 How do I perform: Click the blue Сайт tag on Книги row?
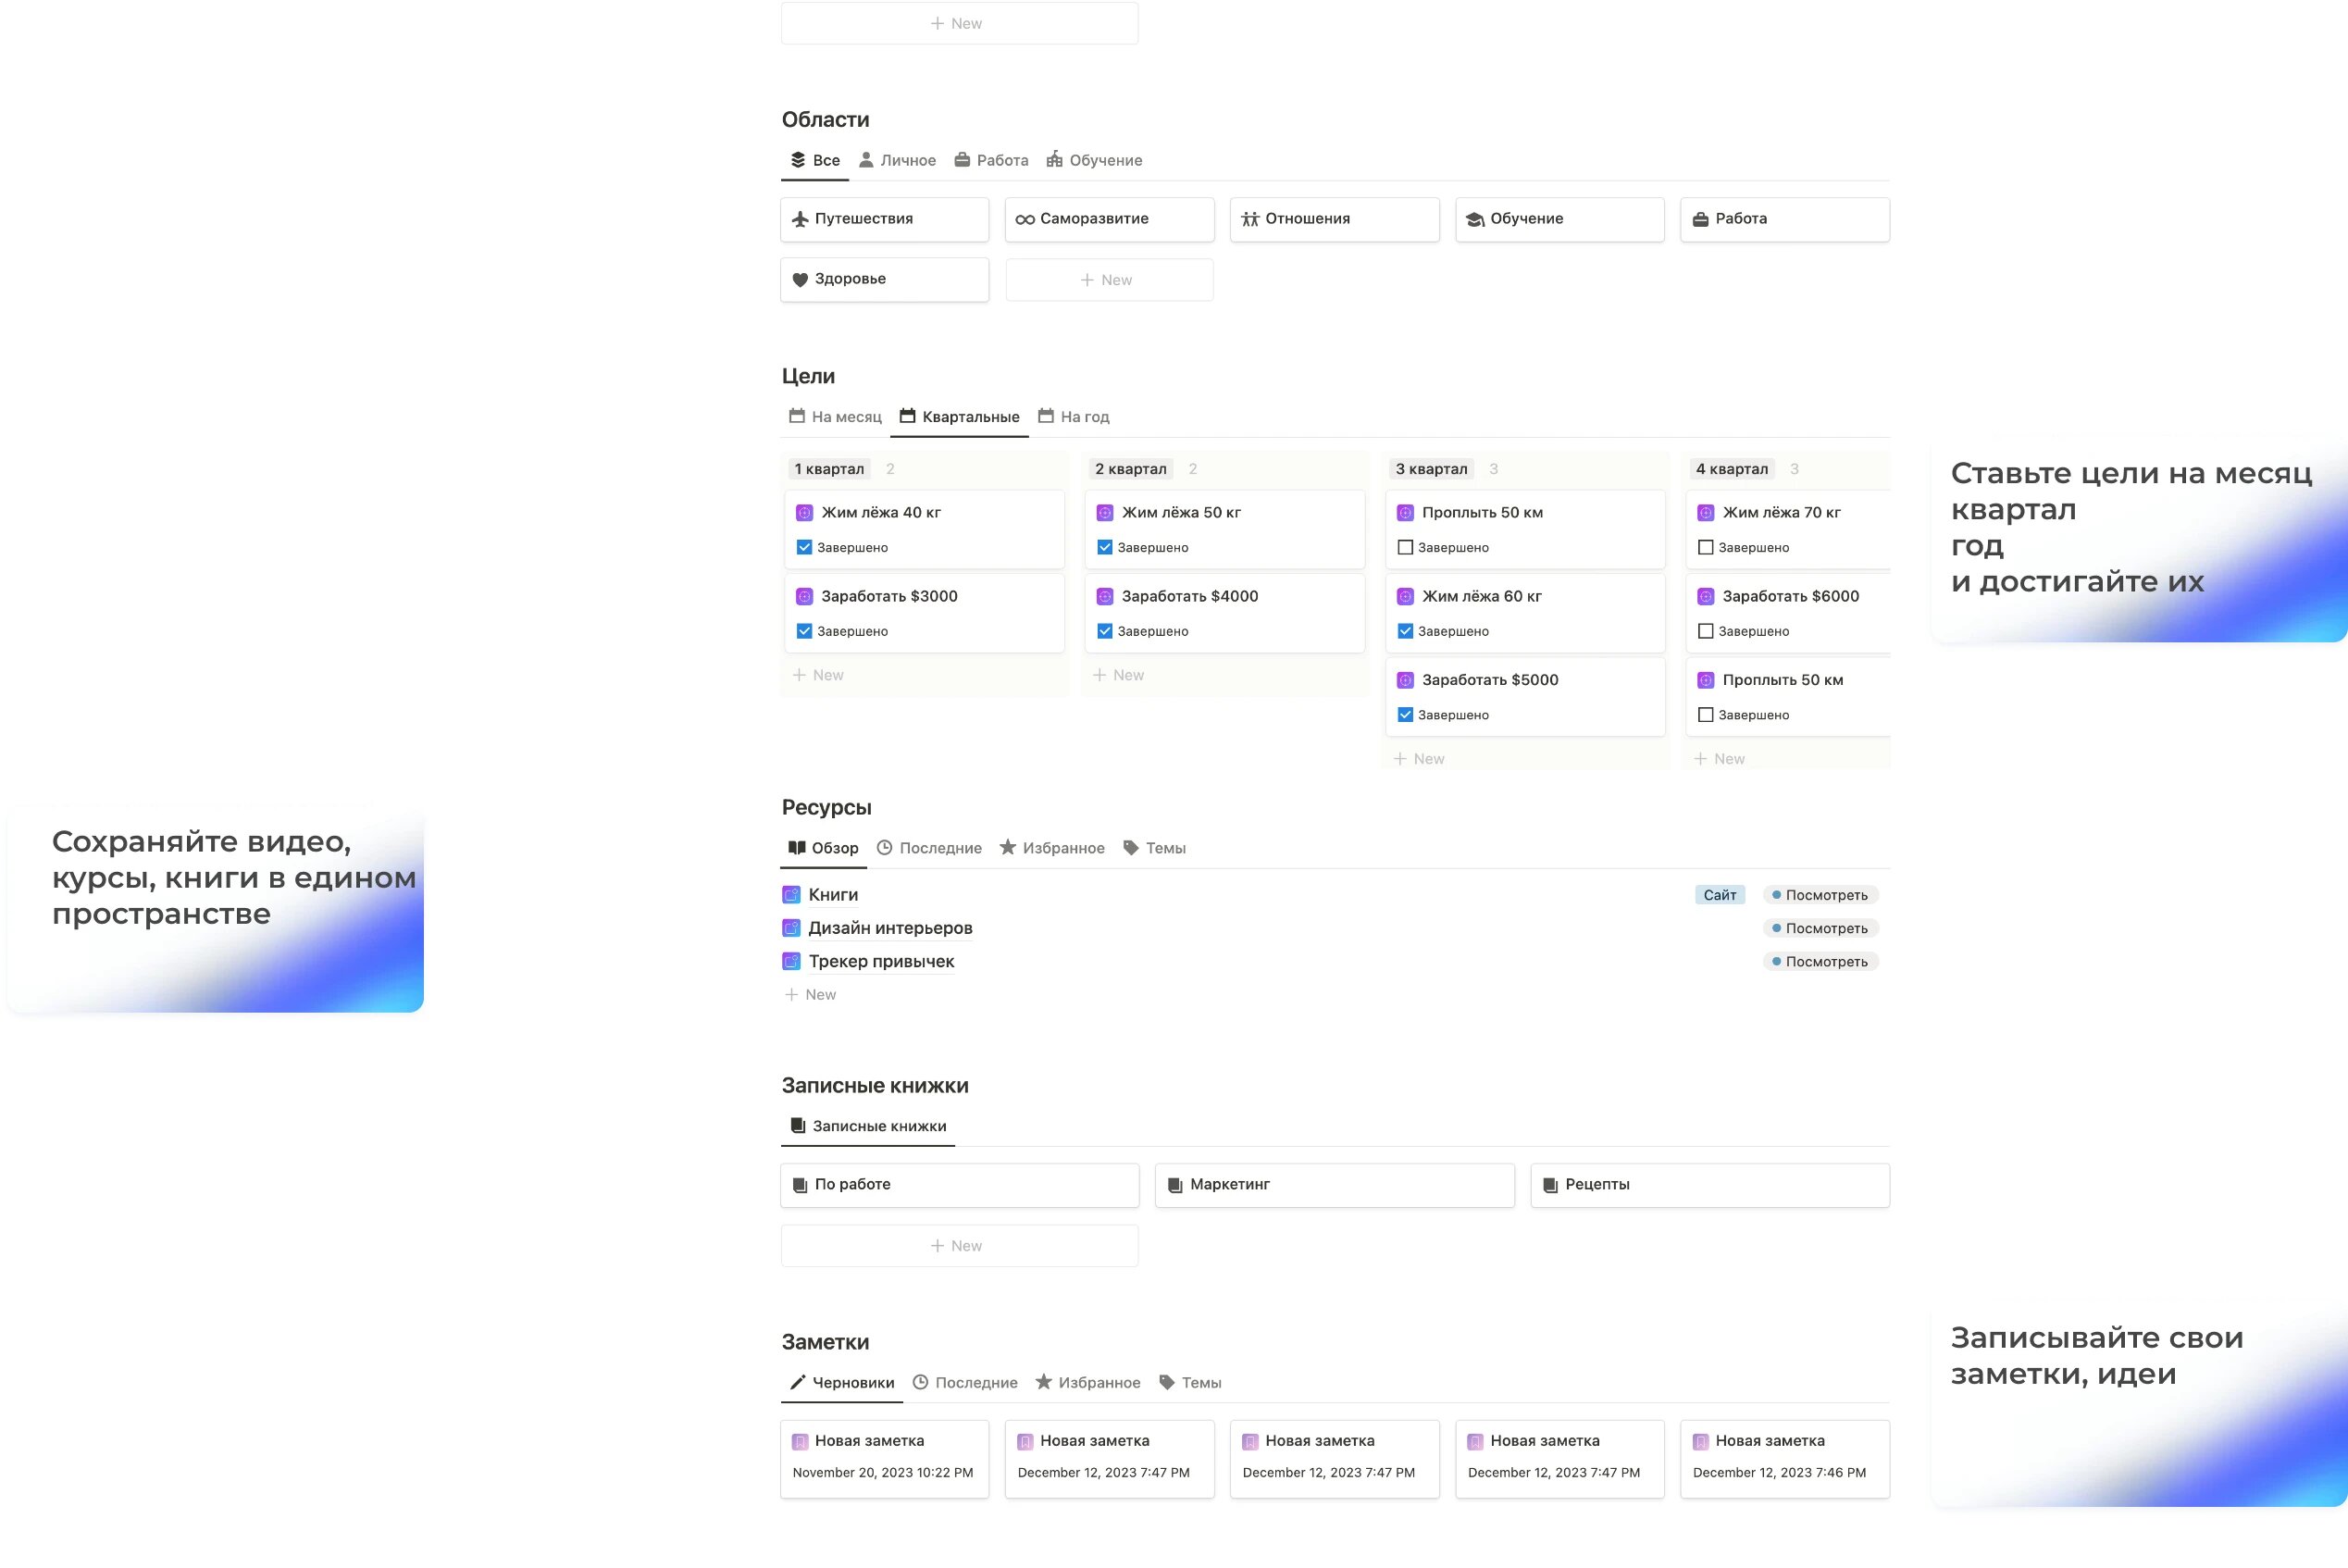click(x=1720, y=895)
